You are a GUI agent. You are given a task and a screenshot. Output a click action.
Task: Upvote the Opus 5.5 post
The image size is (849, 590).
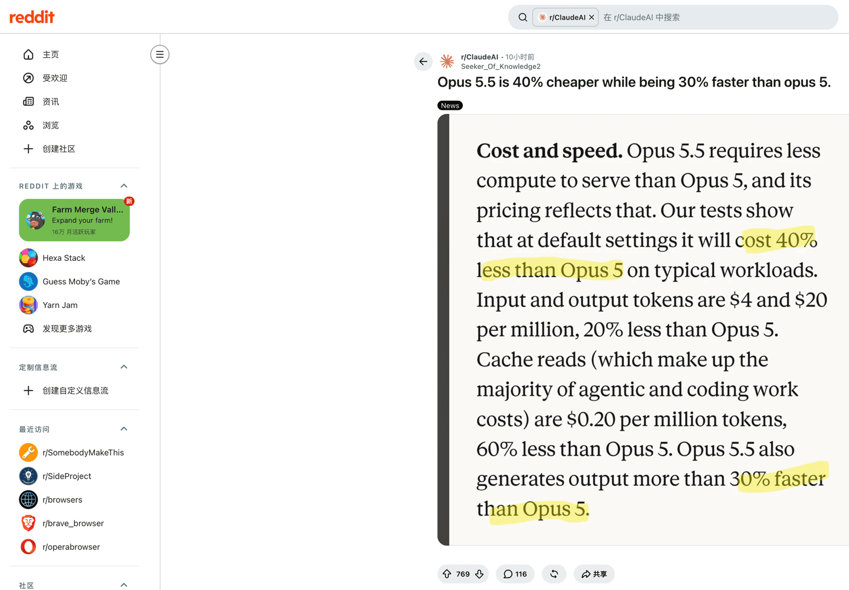point(447,574)
